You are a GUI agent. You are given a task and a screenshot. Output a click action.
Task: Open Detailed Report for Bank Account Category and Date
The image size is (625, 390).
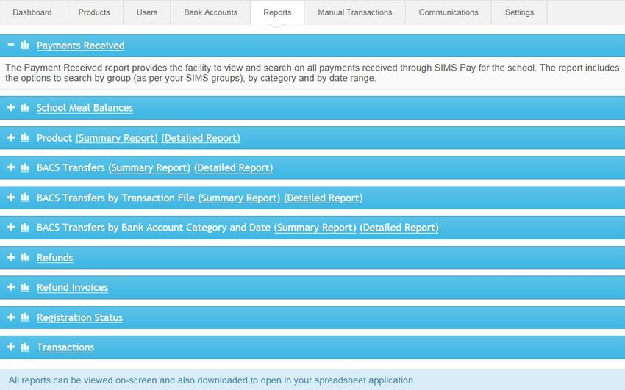(x=399, y=228)
